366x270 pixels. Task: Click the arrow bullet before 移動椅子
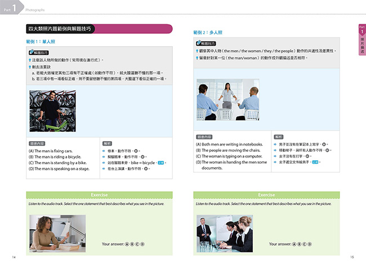[275, 150]
